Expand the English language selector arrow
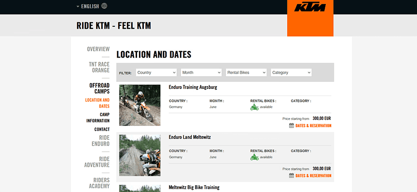The image size is (417, 192). pos(78,6)
